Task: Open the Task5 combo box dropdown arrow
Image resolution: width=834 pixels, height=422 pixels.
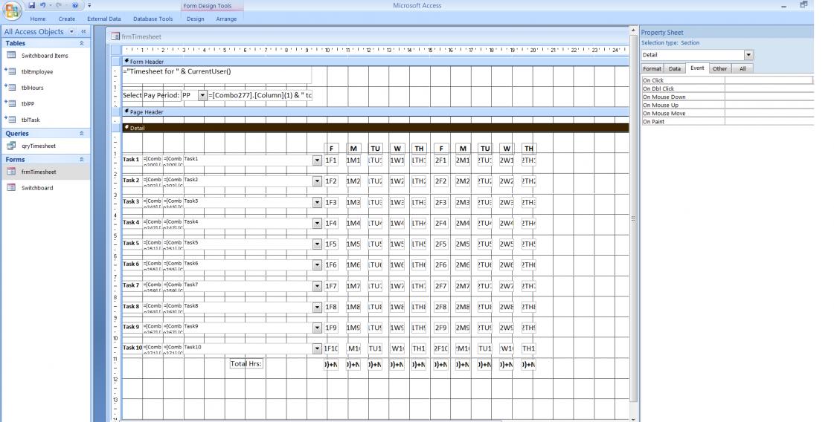Action: click(x=317, y=244)
